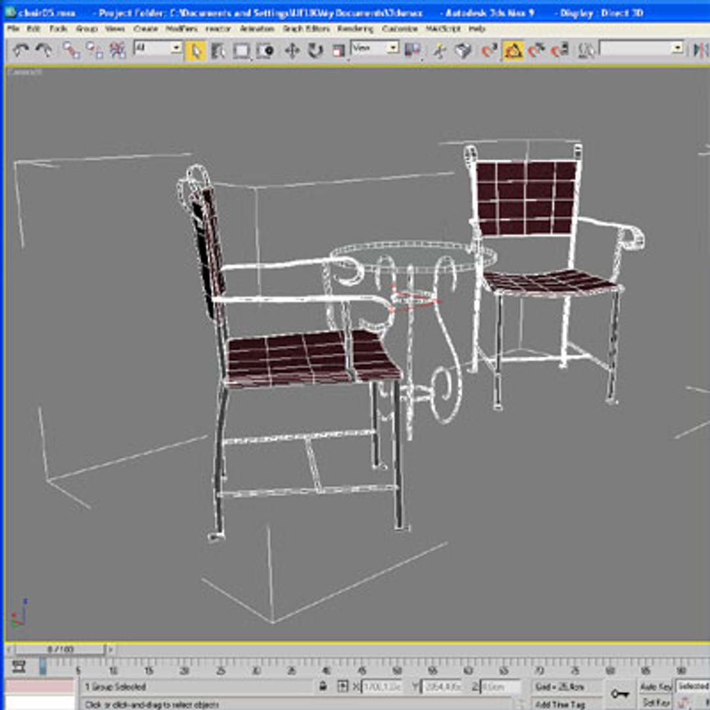Pick the Select and Rotate tool
The image size is (710, 710).
click(x=315, y=50)
